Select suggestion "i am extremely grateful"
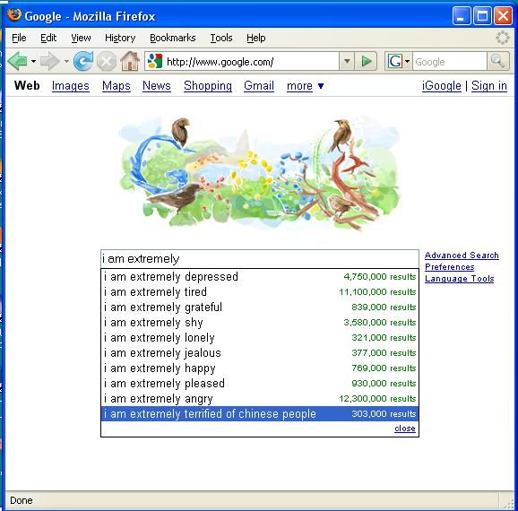Image resolution: width=518 pixels, height=511 pixels. (260, 307)
